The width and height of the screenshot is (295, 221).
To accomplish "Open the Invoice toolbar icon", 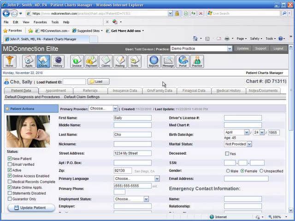I will tap(77, 61).
